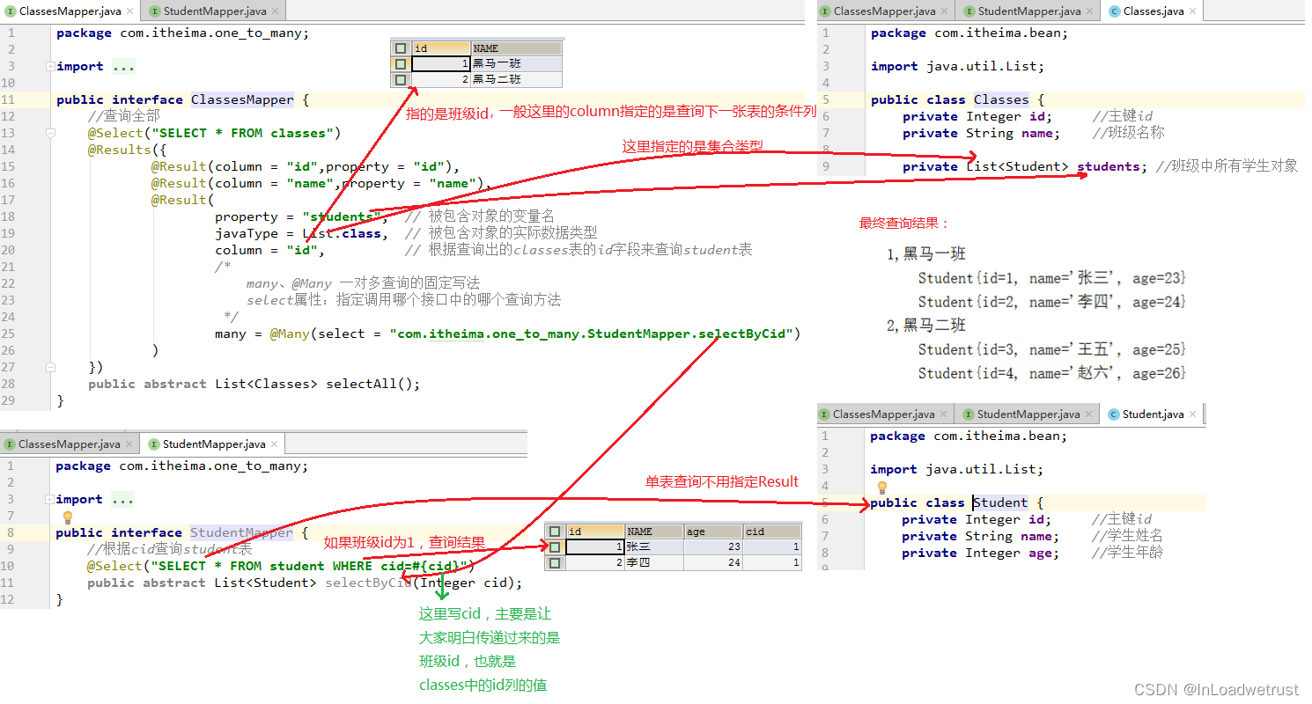Switch to ClassesMapper.java tab in bottom-right editor
Viewport: 1312px width, 704px height.
883,414
